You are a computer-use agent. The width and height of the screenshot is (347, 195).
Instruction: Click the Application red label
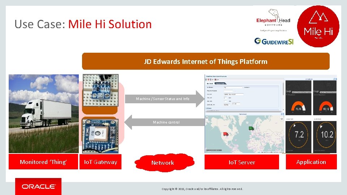tap(311, 162)
